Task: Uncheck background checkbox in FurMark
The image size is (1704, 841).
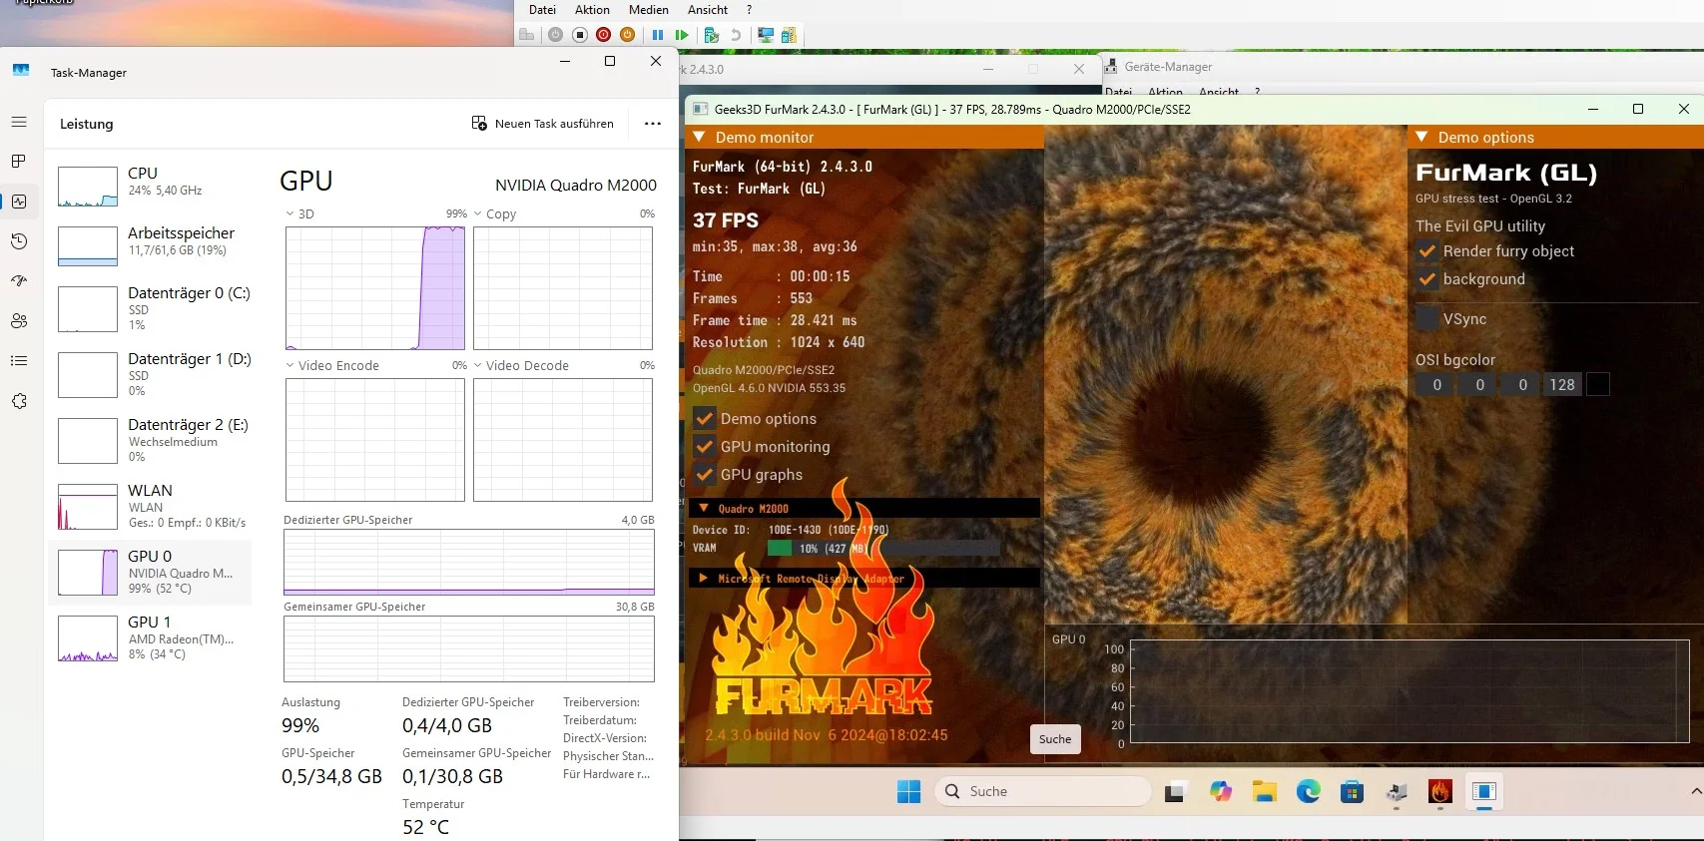Action: click(1427, 279)
